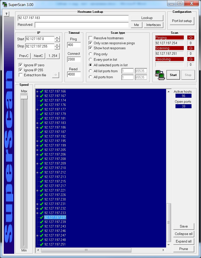Image resolution: width=201 pixels, height=258 pixels.
Task: Expand host 92.127.197.221 tree node
Action: coord(37,190)
